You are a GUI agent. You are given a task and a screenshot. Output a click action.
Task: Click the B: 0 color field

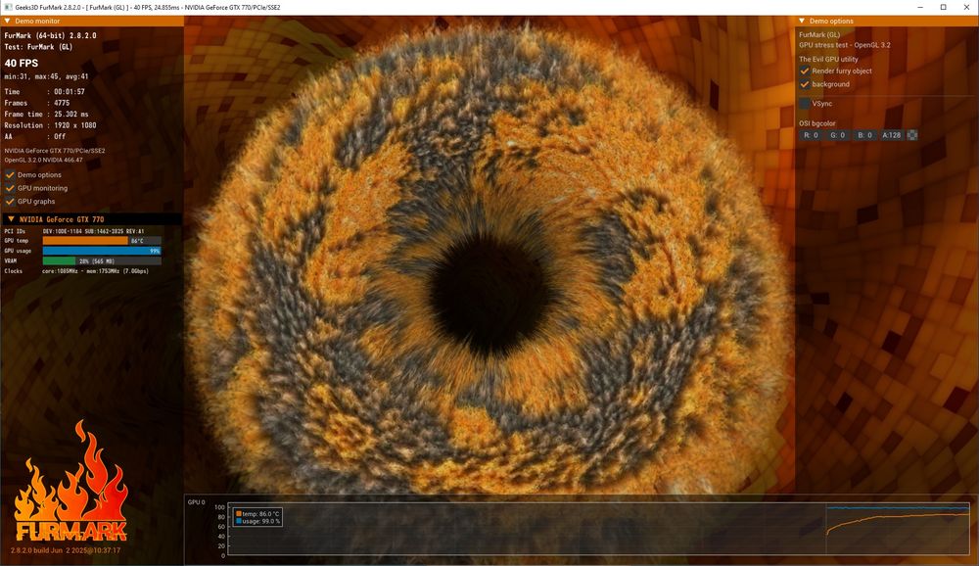[864, 135]
